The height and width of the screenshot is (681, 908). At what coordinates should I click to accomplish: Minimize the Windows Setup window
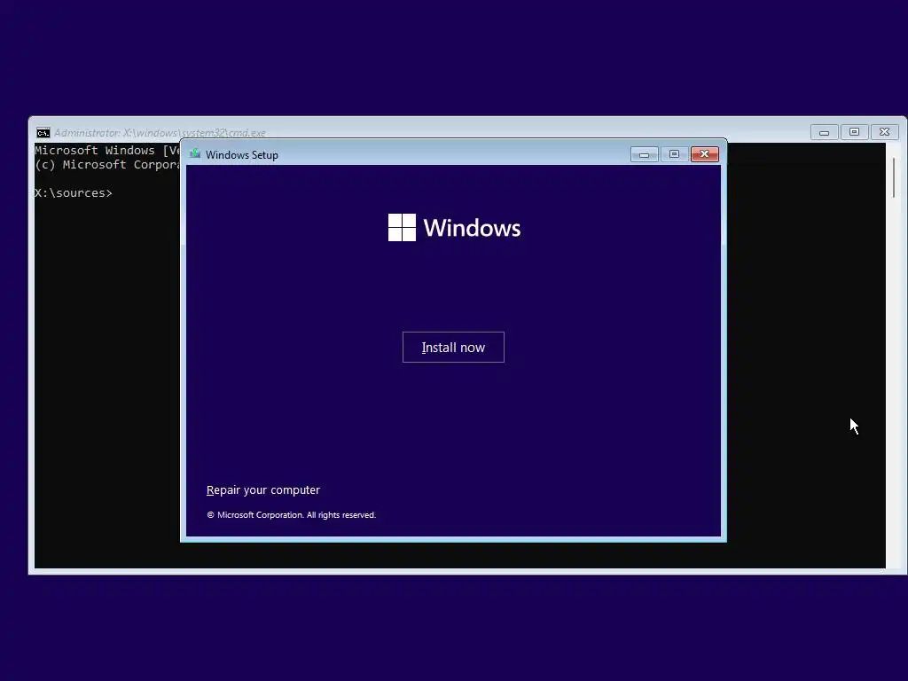(x=644, y=154)
